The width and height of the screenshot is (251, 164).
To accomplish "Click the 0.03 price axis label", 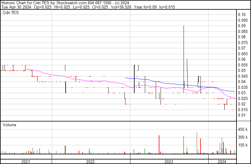I will [242, 93].
